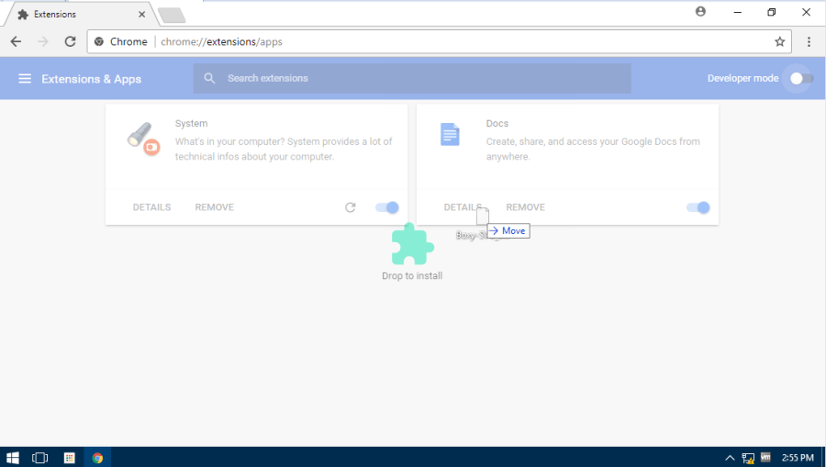Screen dimensions: 826x467
Task: Open the Windows Start menu
Action: pos(13,457)
